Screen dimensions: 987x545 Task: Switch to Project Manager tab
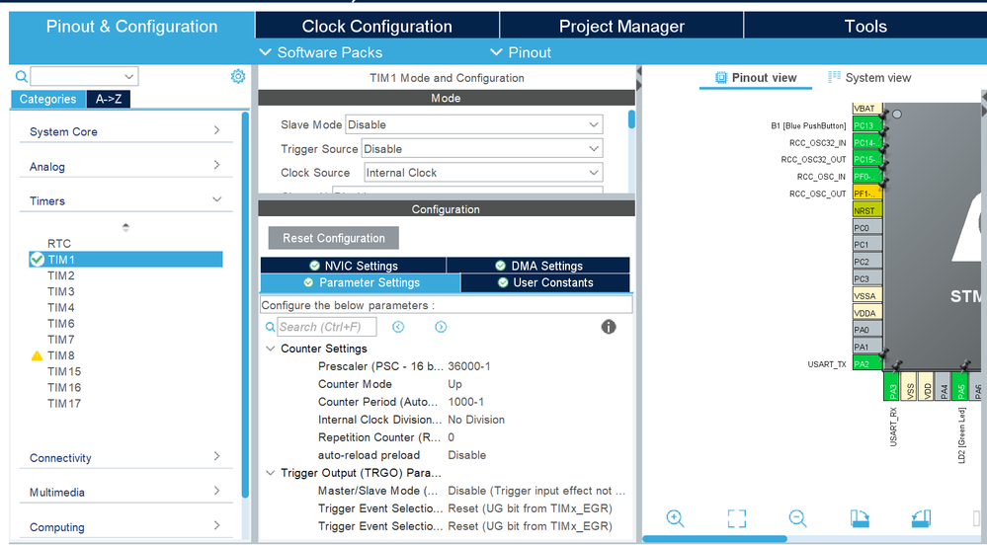point(621,26)
